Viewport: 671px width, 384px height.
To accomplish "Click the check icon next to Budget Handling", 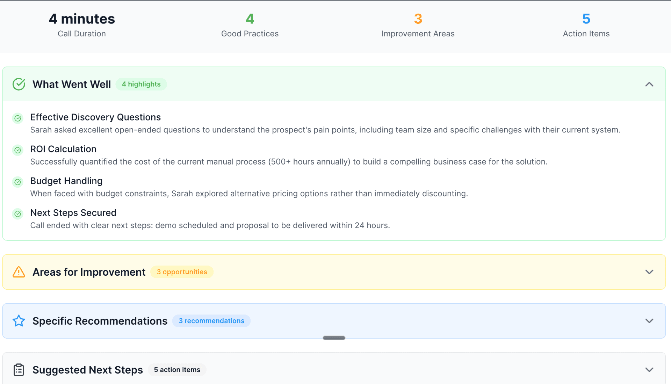I will click(17, 182).
